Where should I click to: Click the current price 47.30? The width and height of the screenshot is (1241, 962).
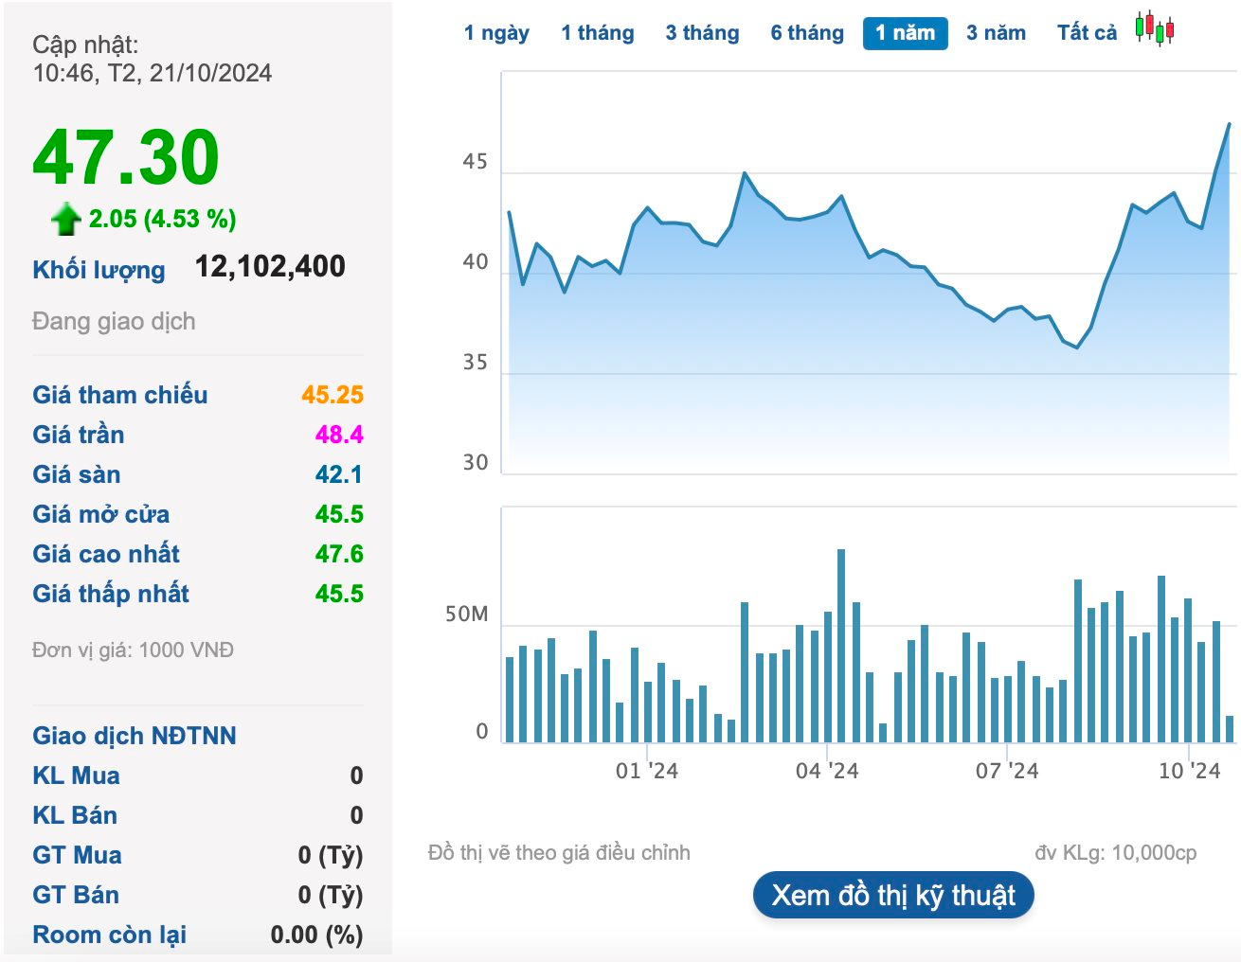(x=126, y=157)
